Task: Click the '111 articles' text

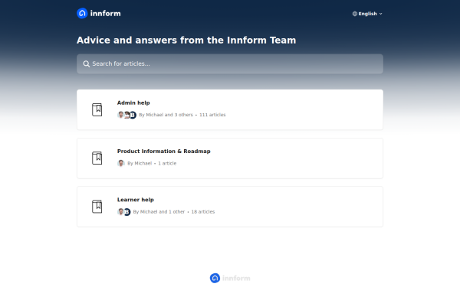Action: point(212,115)
